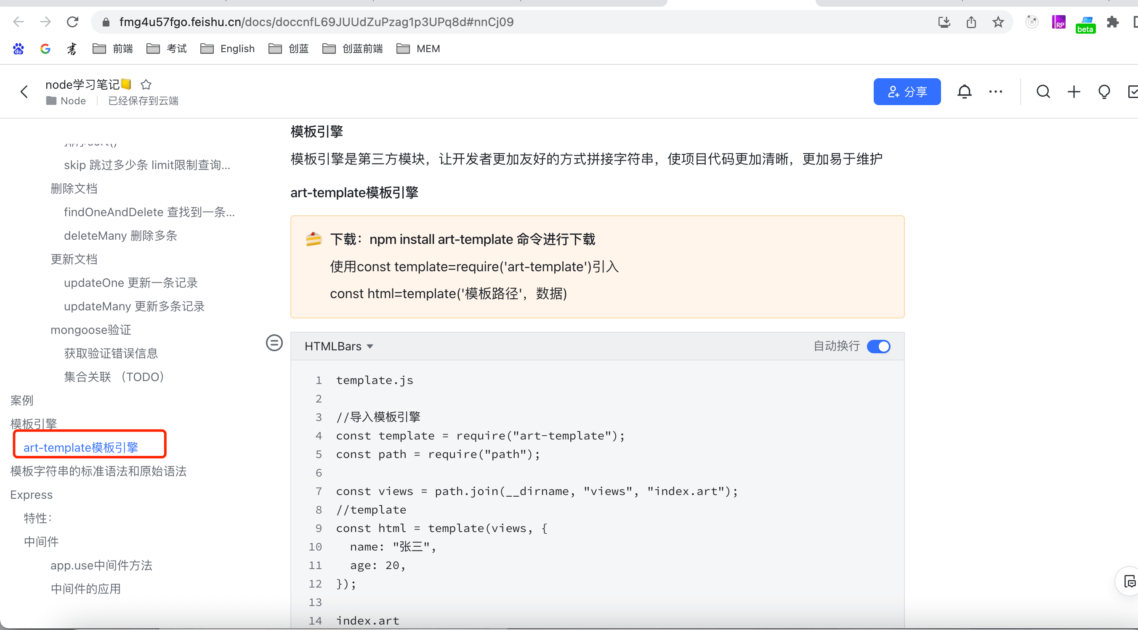Image resolution: width=1138 pixels, height=630 pixels.
Task: Open the 创蓝前端 bookmark folder
Action: click(x=353, y=48)
